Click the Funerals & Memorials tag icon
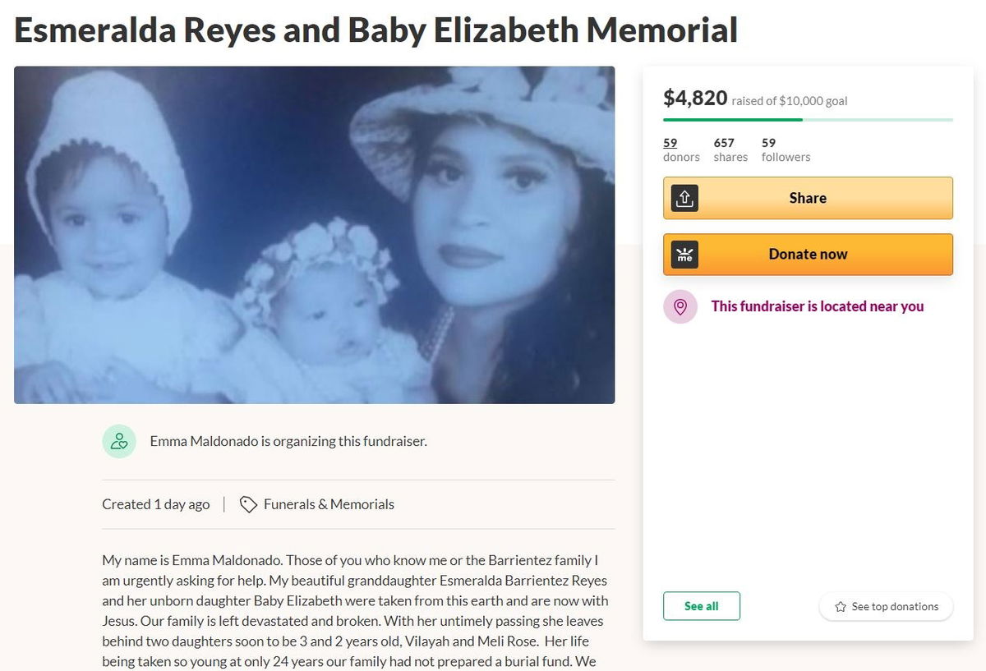The height and width of the screenshot is (671, 986). click(x=248, y=504)
